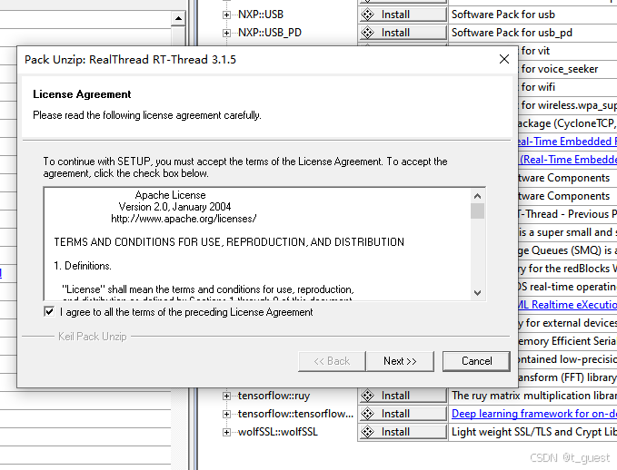This screenshot has width=617, height=470.
Task: Open the 'eal-Time Embedded' link
Action: pos(567,142)
